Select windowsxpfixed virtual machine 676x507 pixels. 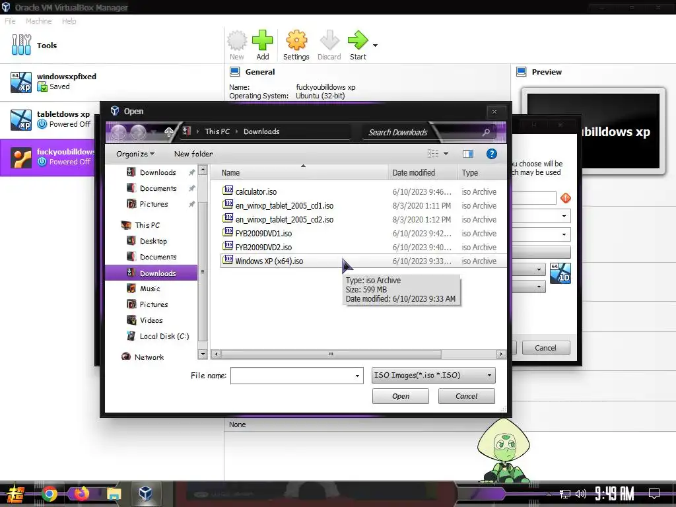112,82
